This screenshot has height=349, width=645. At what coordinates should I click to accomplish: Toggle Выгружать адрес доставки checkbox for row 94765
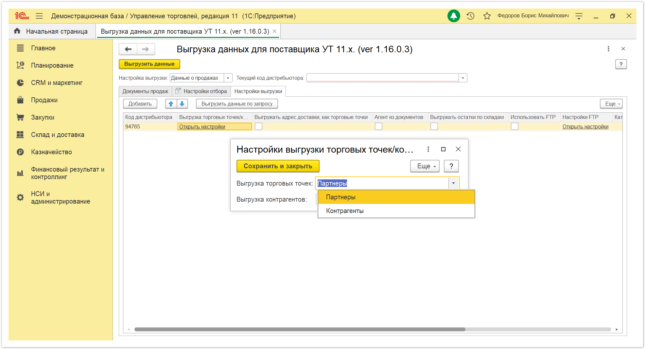pyautogui.click(x=258, y=126)
